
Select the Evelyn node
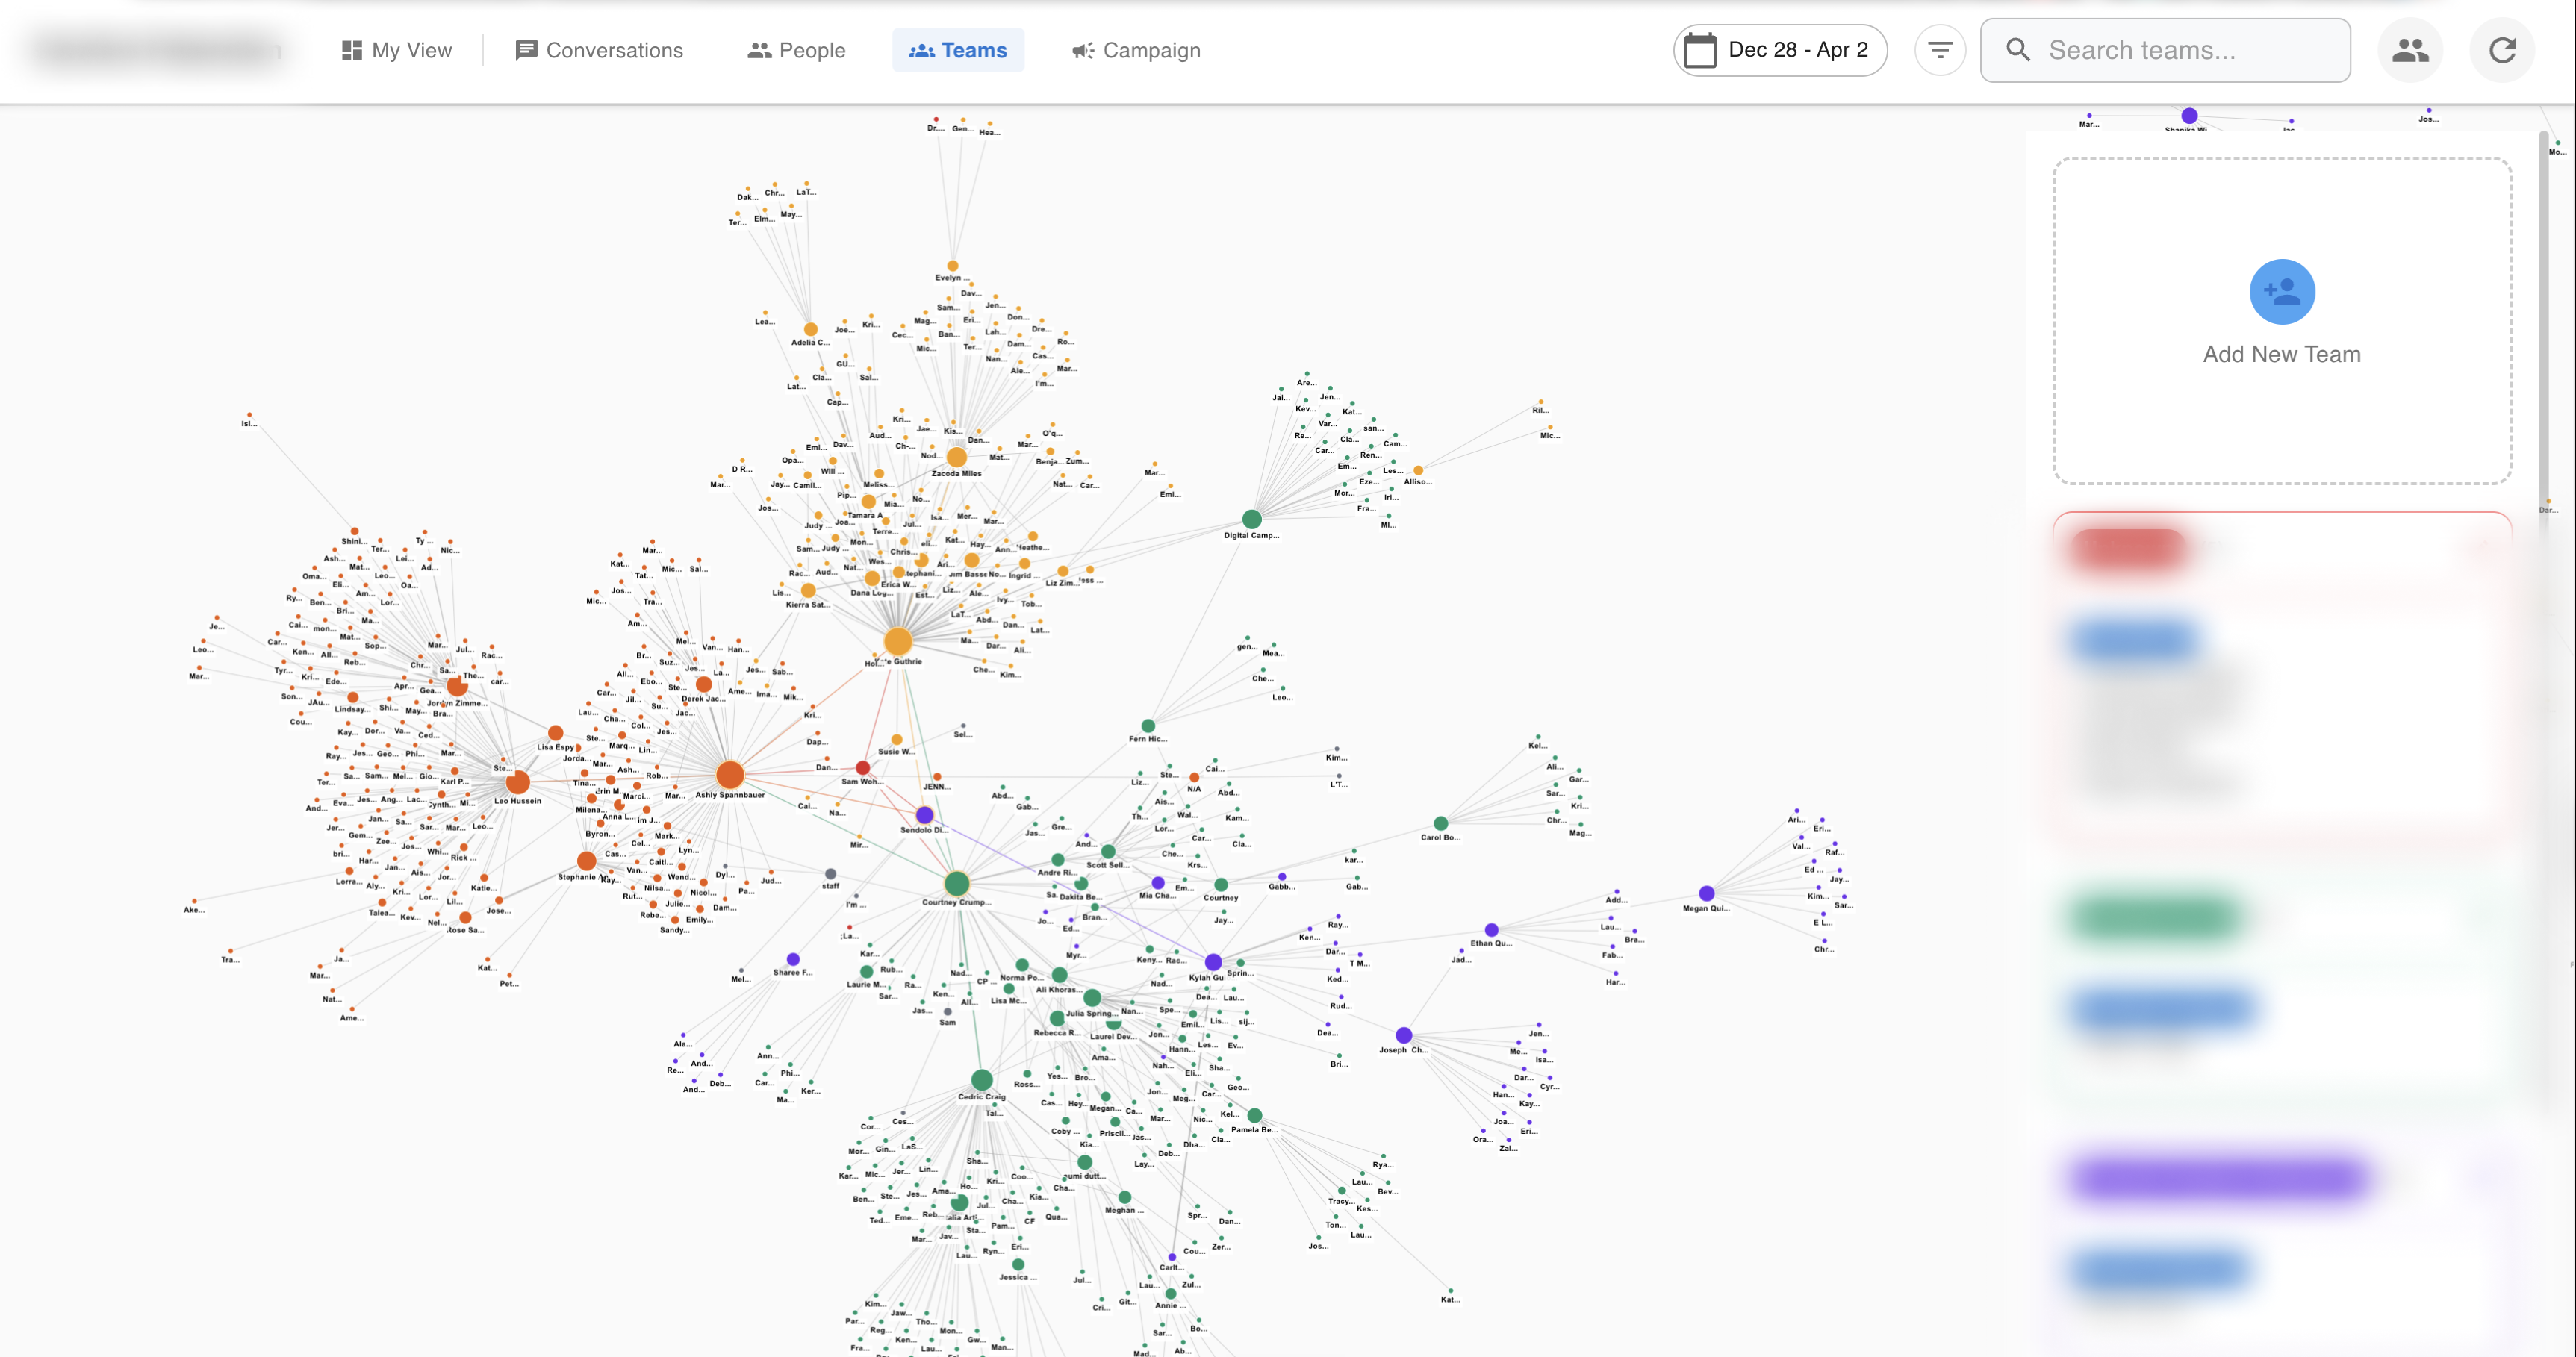click(952, 266)
